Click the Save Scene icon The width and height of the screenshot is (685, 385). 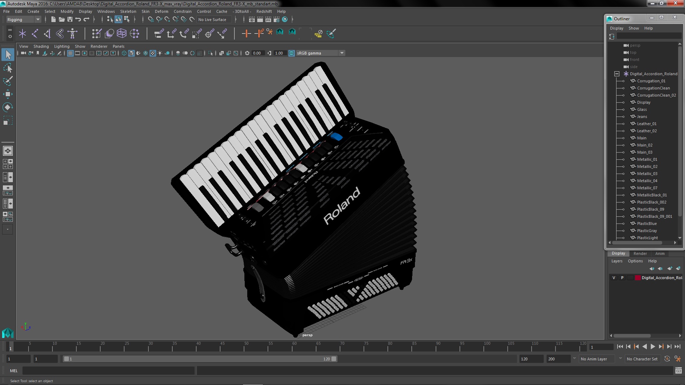tap(70, 20)
